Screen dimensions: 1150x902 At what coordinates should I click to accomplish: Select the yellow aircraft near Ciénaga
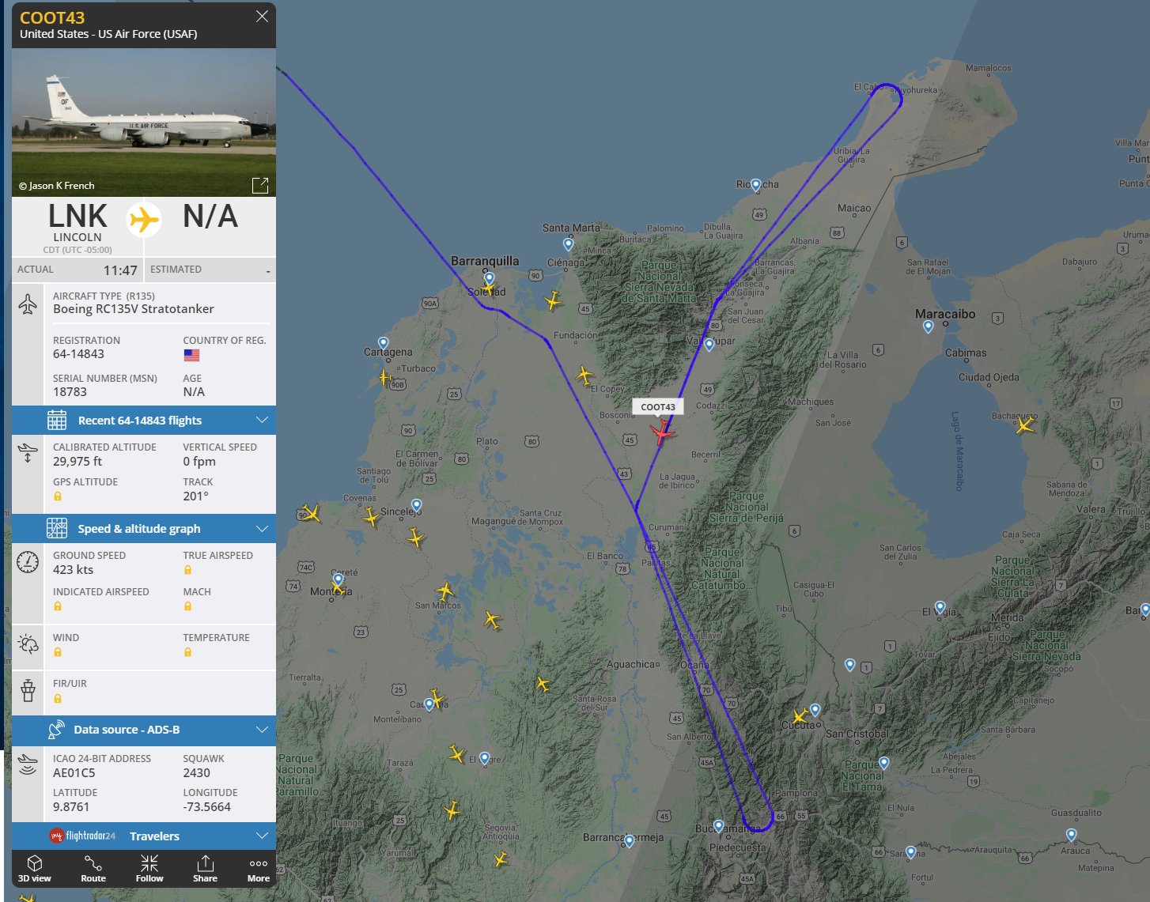click(553, 300)
